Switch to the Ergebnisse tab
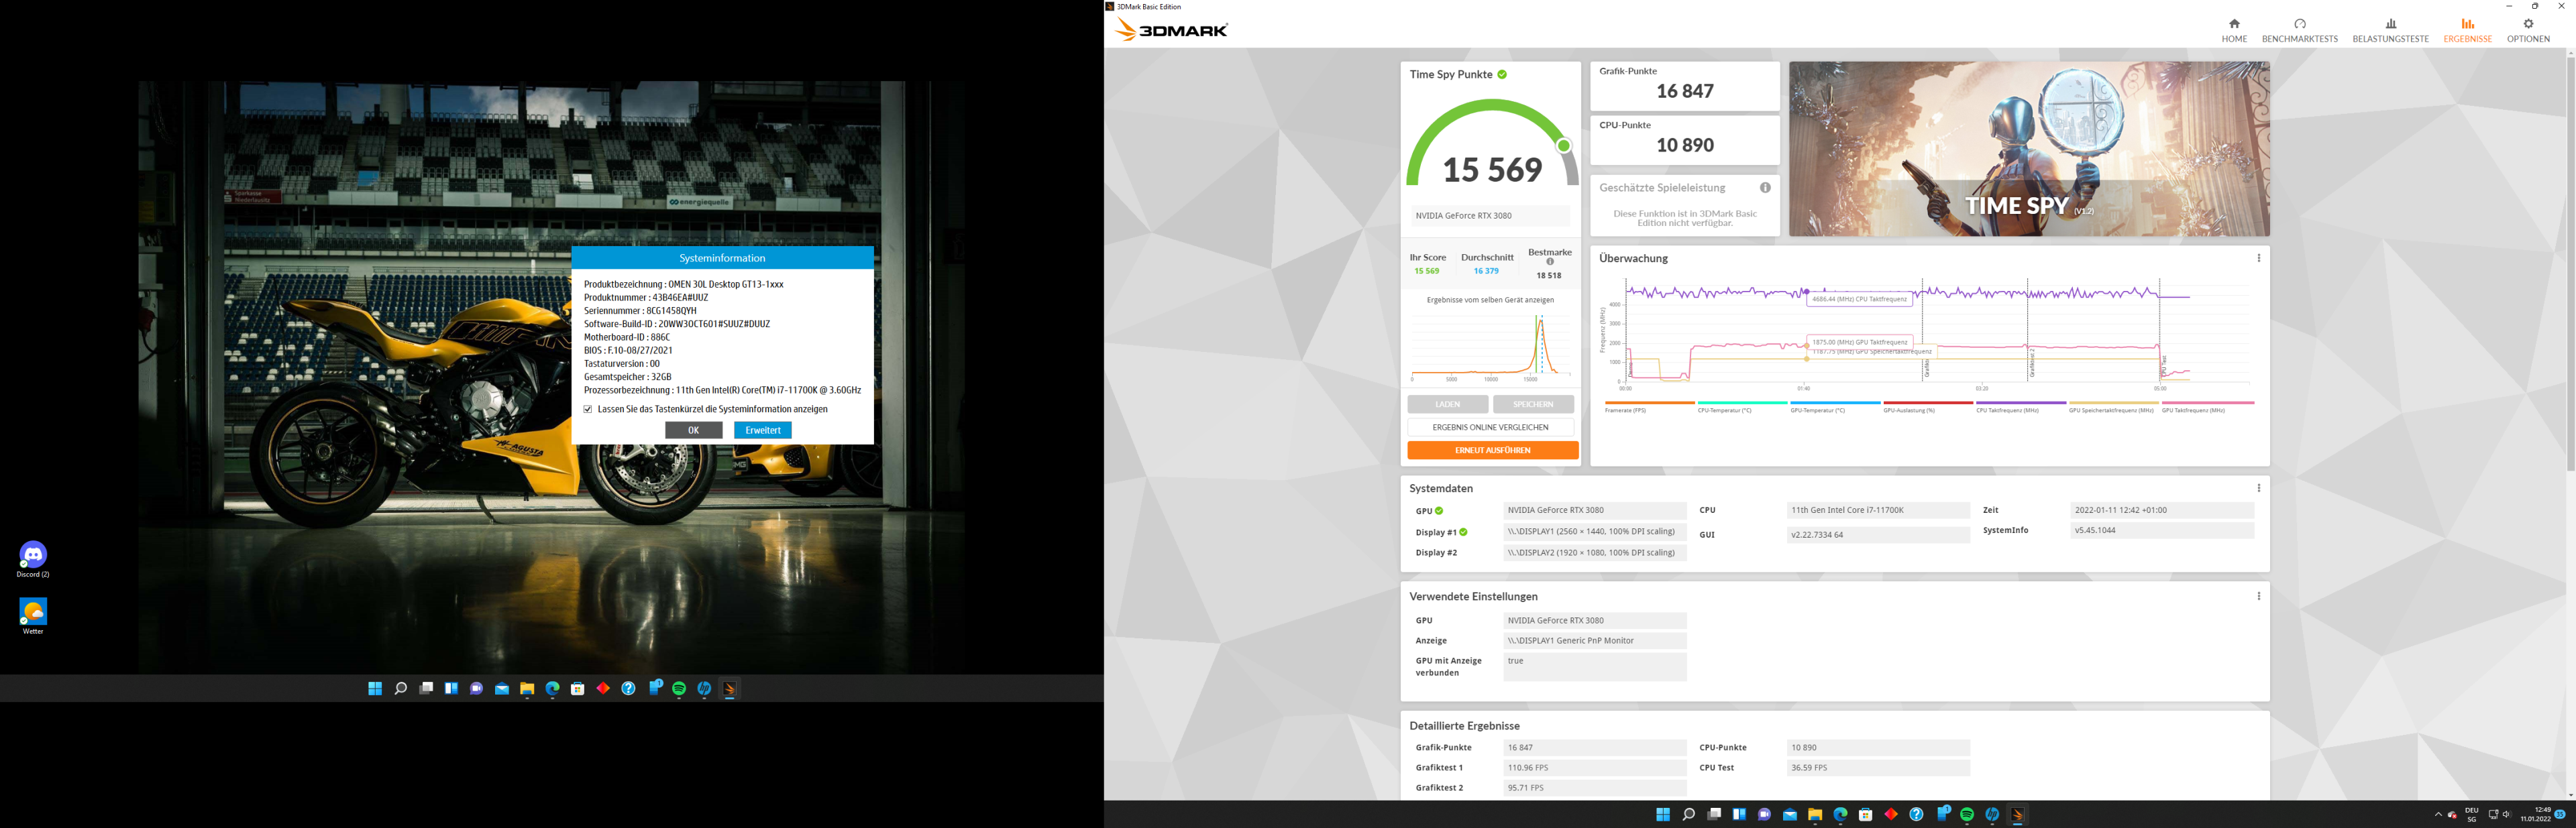This screenshot has width=2576, height=828. (x=2467, y=30)
